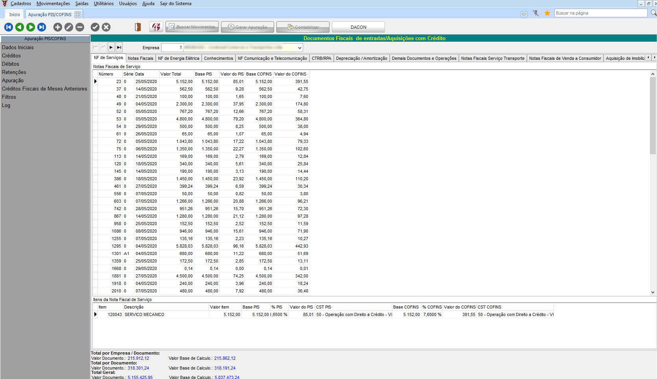Switch to the Início tab

pyautogui.click(x=15, y=15)
